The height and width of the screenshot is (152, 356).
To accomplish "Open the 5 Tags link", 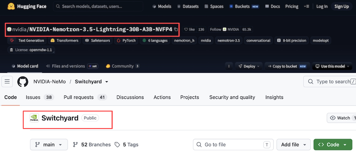I will [126, 145].
